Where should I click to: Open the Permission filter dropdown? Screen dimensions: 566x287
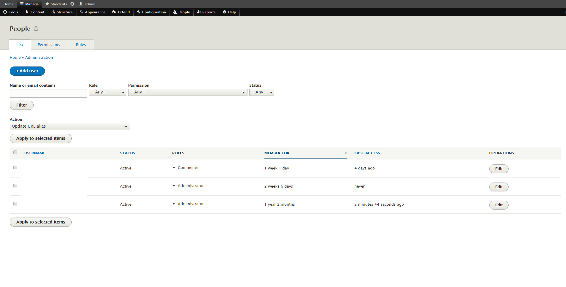pyautogui.click(x=187, y=92)
